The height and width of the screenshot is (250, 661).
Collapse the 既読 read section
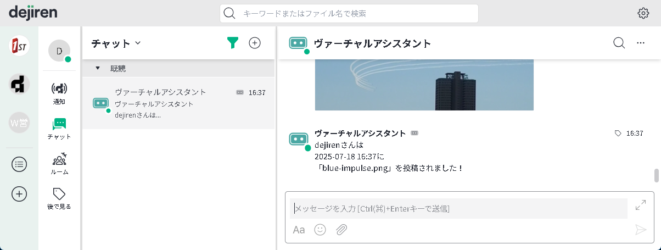pyautogui.click(x=98, y=68)
